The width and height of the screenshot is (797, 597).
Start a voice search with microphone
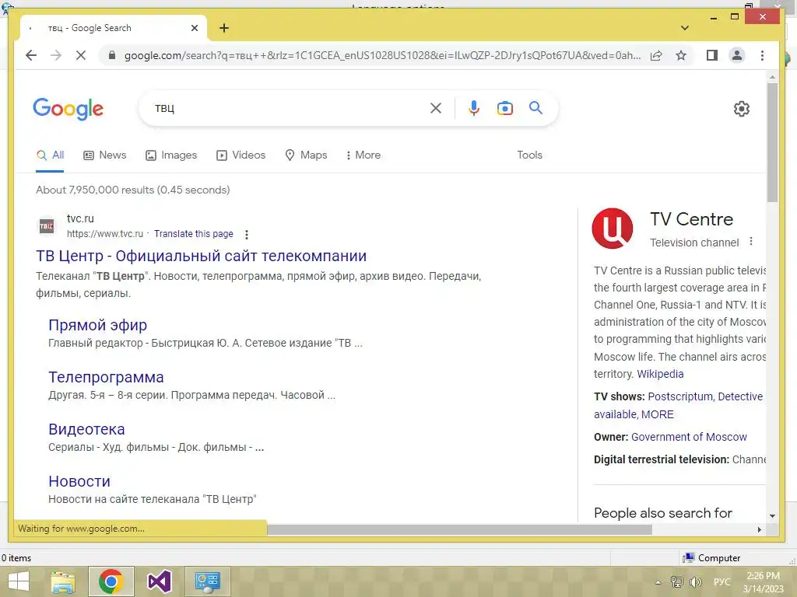click(x=474, y=108)
